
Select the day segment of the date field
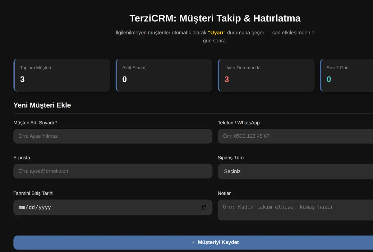click(31, 207)
